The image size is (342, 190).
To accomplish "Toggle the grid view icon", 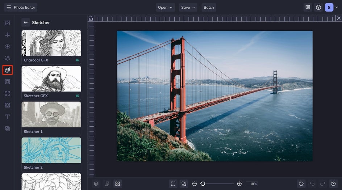I will tap(117, 184).
